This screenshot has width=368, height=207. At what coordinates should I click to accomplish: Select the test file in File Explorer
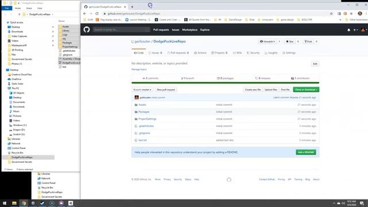point(64,67)
